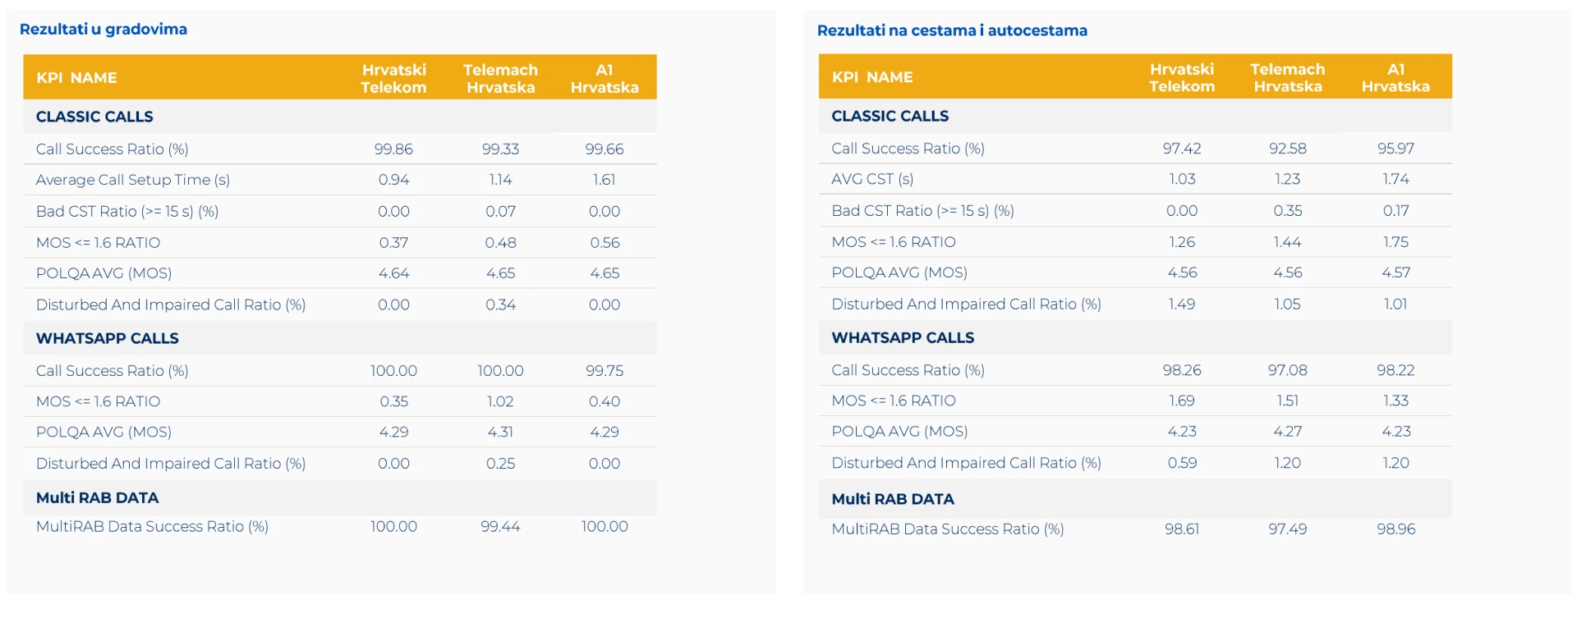Select the 0.56 MOS ratio value
Screen dimensions: 1577x632
coord(605,243)
